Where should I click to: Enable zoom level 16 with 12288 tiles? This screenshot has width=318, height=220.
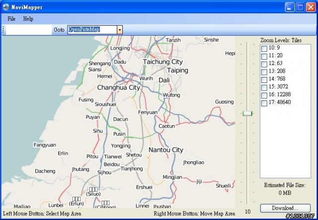pyautogui.click(x=264, y=95)
